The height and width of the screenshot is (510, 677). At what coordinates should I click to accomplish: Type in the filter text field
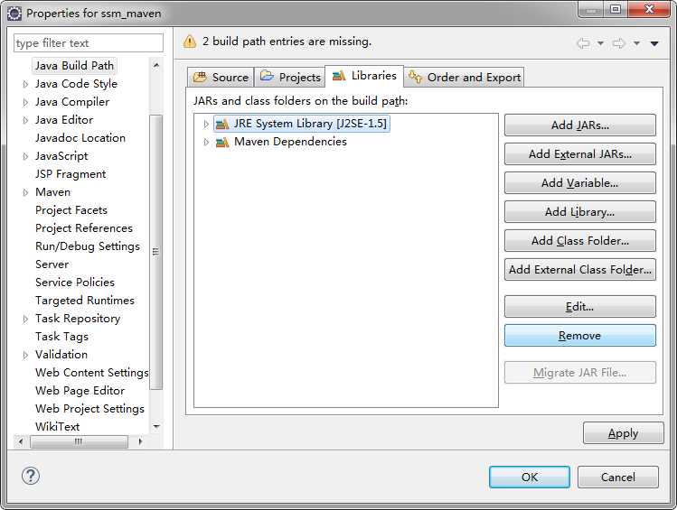pyautogui.click(x=88, y=42)
